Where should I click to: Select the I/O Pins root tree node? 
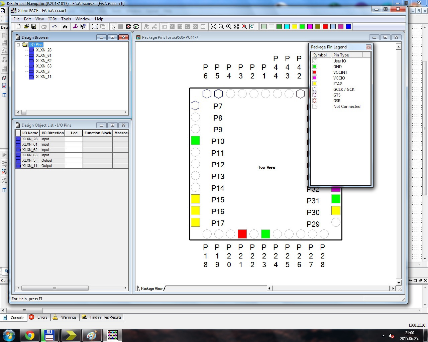(36, 45)
